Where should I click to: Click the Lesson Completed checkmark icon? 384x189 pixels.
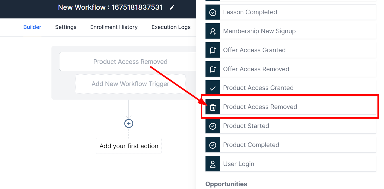[213, 12]
